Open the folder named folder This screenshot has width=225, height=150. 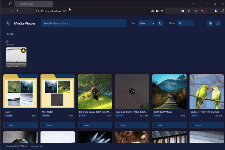(x=20, y=91)
